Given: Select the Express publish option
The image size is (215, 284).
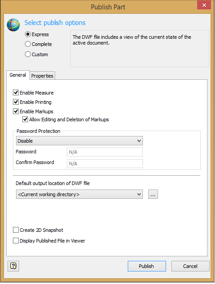Looking at the screenshot, I should click(28, 34).
